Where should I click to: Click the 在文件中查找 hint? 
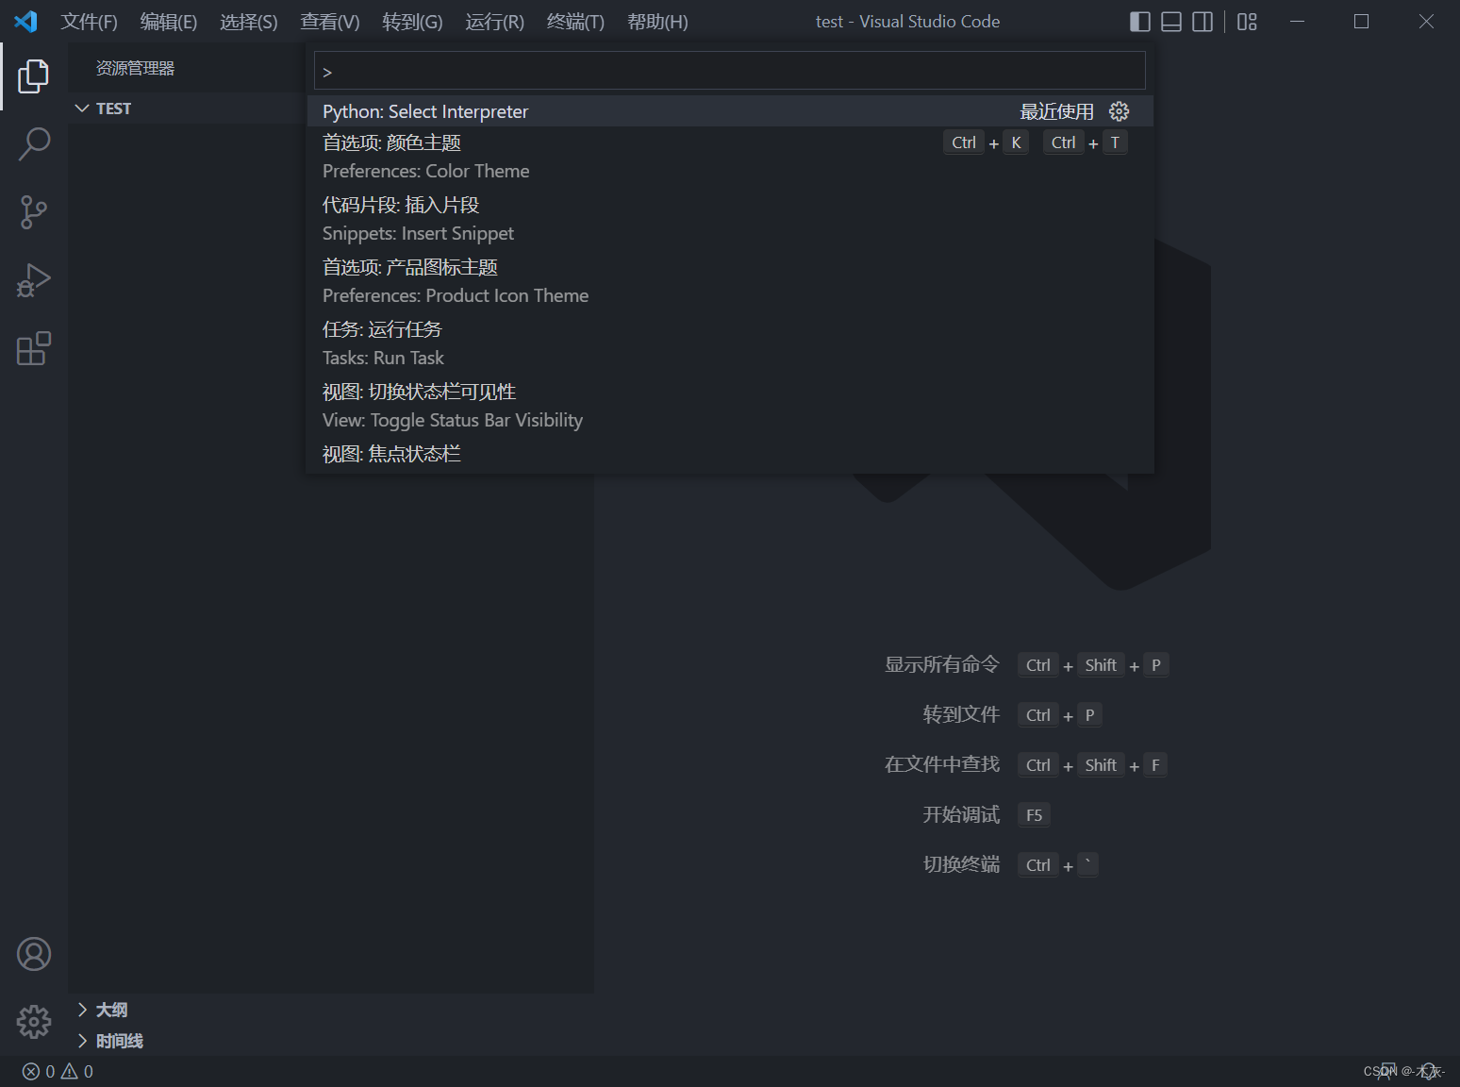tap(942, 764)
